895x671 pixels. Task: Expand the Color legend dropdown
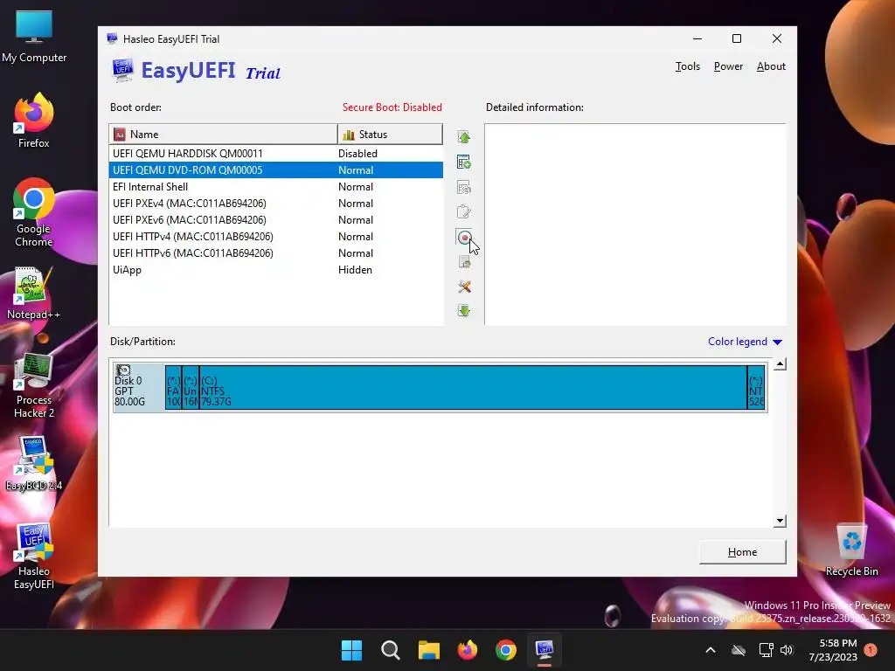(x=745, y=342)
